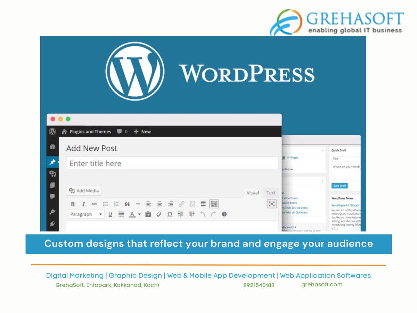Insert a special character with the Omega icon

(170, 214)
